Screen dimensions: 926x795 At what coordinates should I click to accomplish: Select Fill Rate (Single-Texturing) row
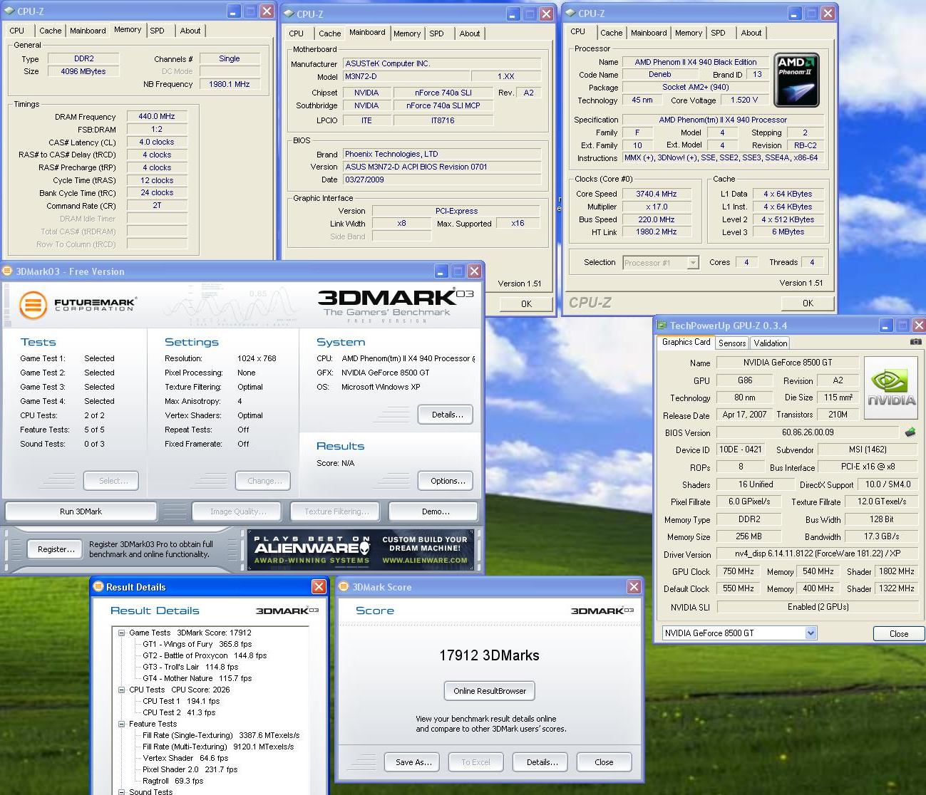221,735
